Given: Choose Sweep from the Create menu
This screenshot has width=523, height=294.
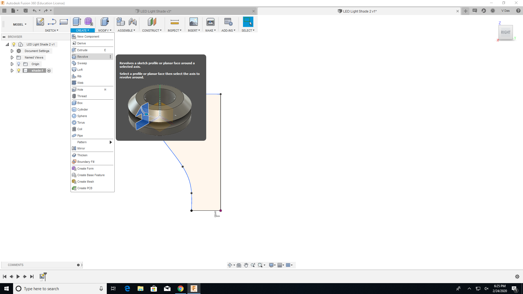Looking at the screenshot, I should click(x=82, y=63).
